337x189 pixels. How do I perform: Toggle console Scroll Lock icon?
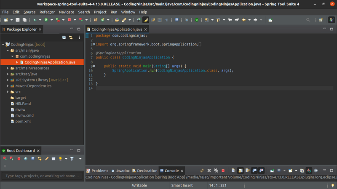(x=241, y=171)
